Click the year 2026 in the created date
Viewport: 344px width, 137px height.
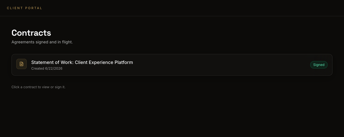coord(58,69)
